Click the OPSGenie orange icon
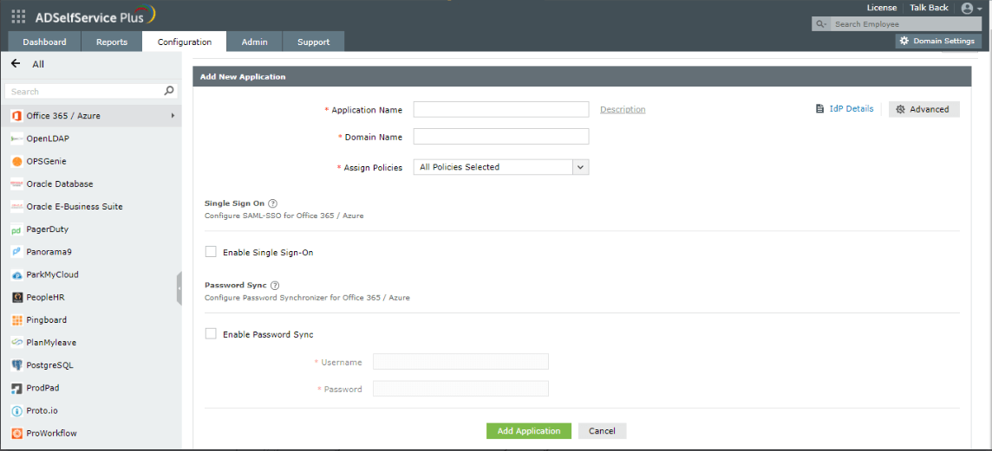 point(17,161)
